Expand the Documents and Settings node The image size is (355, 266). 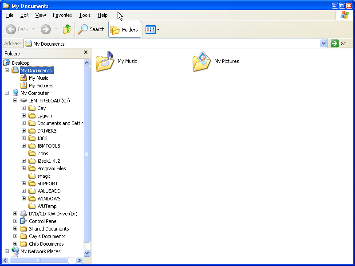[24, 123]
